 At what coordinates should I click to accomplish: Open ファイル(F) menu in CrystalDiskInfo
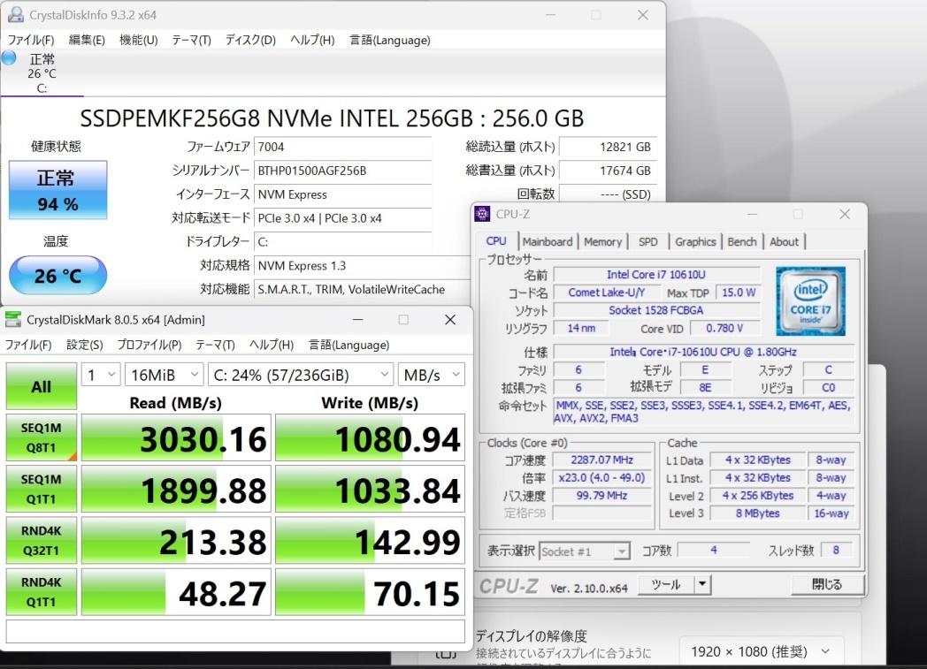(31, 40)
